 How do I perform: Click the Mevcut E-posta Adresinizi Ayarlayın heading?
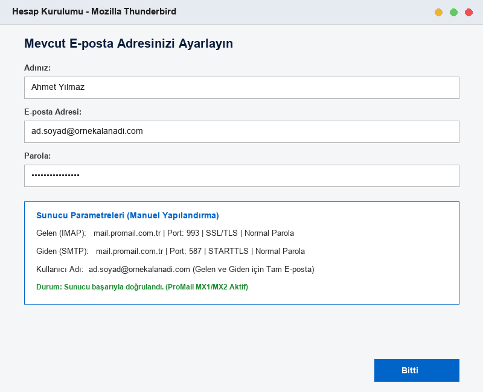pos(129,43)
